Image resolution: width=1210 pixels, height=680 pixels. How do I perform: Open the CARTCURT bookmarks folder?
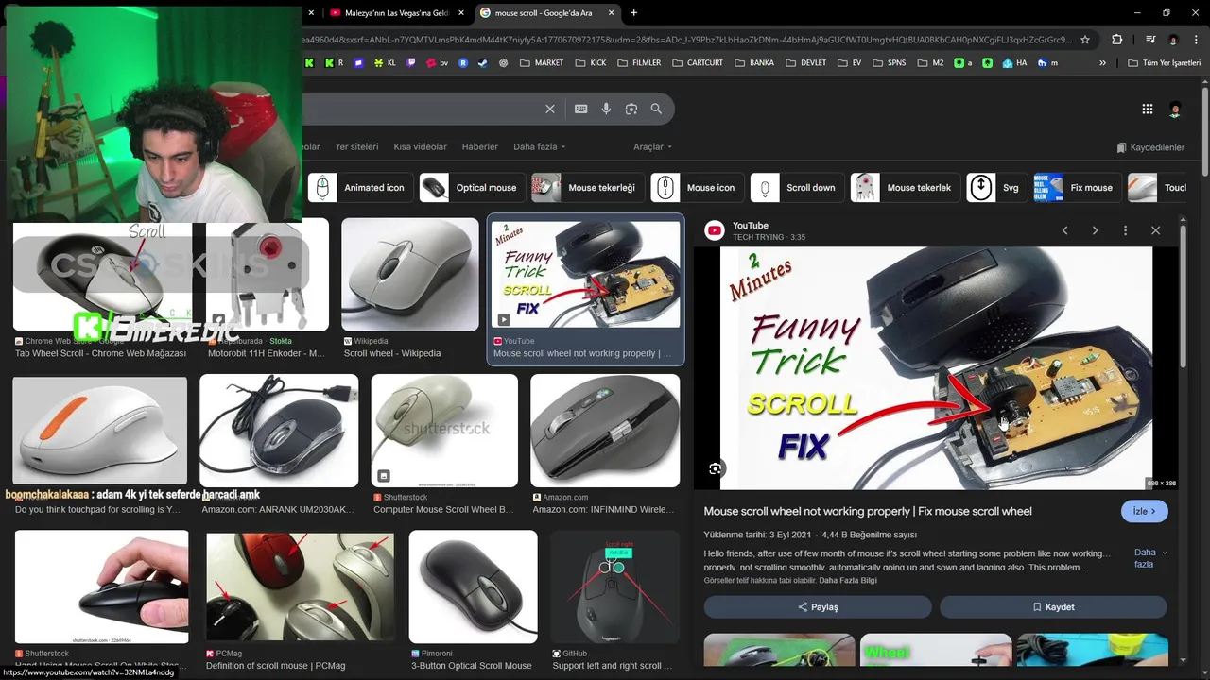pyautogui.click(x=698, y=63)
